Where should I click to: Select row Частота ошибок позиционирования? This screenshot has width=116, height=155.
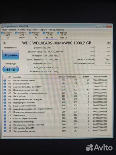click(55, 93)
